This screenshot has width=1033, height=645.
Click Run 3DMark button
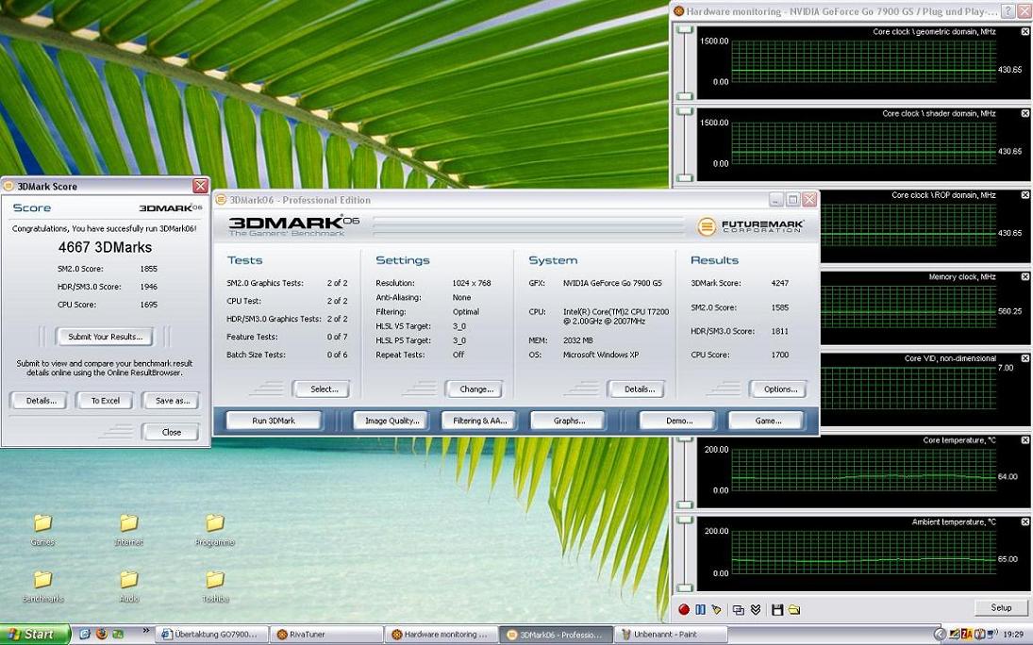[274, 421]
